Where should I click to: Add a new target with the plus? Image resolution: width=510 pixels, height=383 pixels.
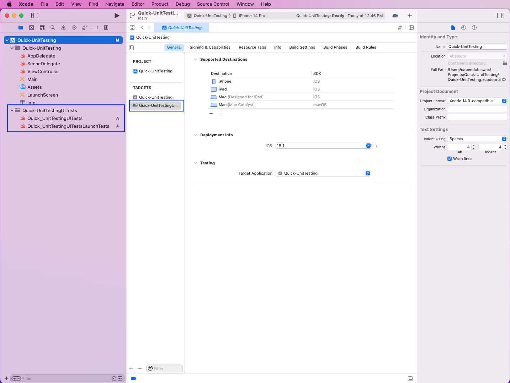pyautogui.click(x=131, y=369)
